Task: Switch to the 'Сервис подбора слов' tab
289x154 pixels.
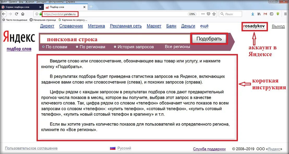Action: [22, 7]
